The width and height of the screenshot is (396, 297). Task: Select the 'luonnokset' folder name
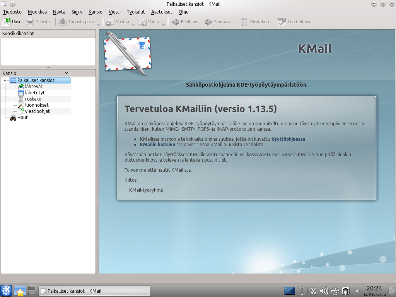37,105
